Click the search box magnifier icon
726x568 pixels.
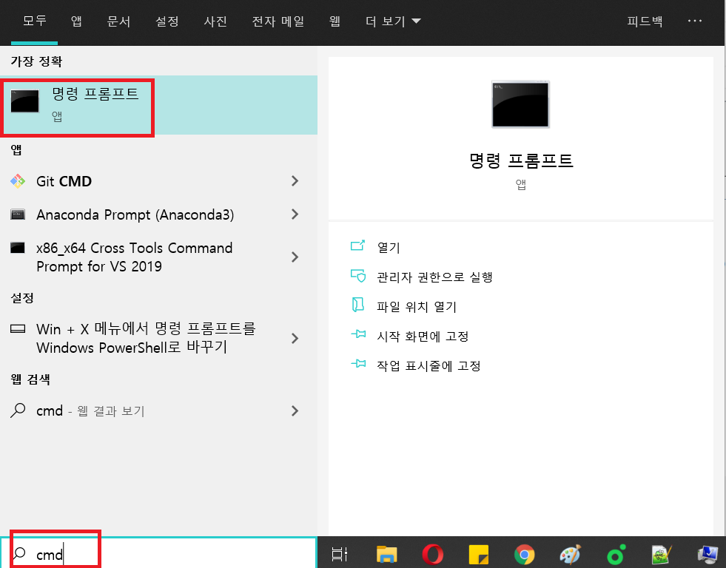point(19,552)
